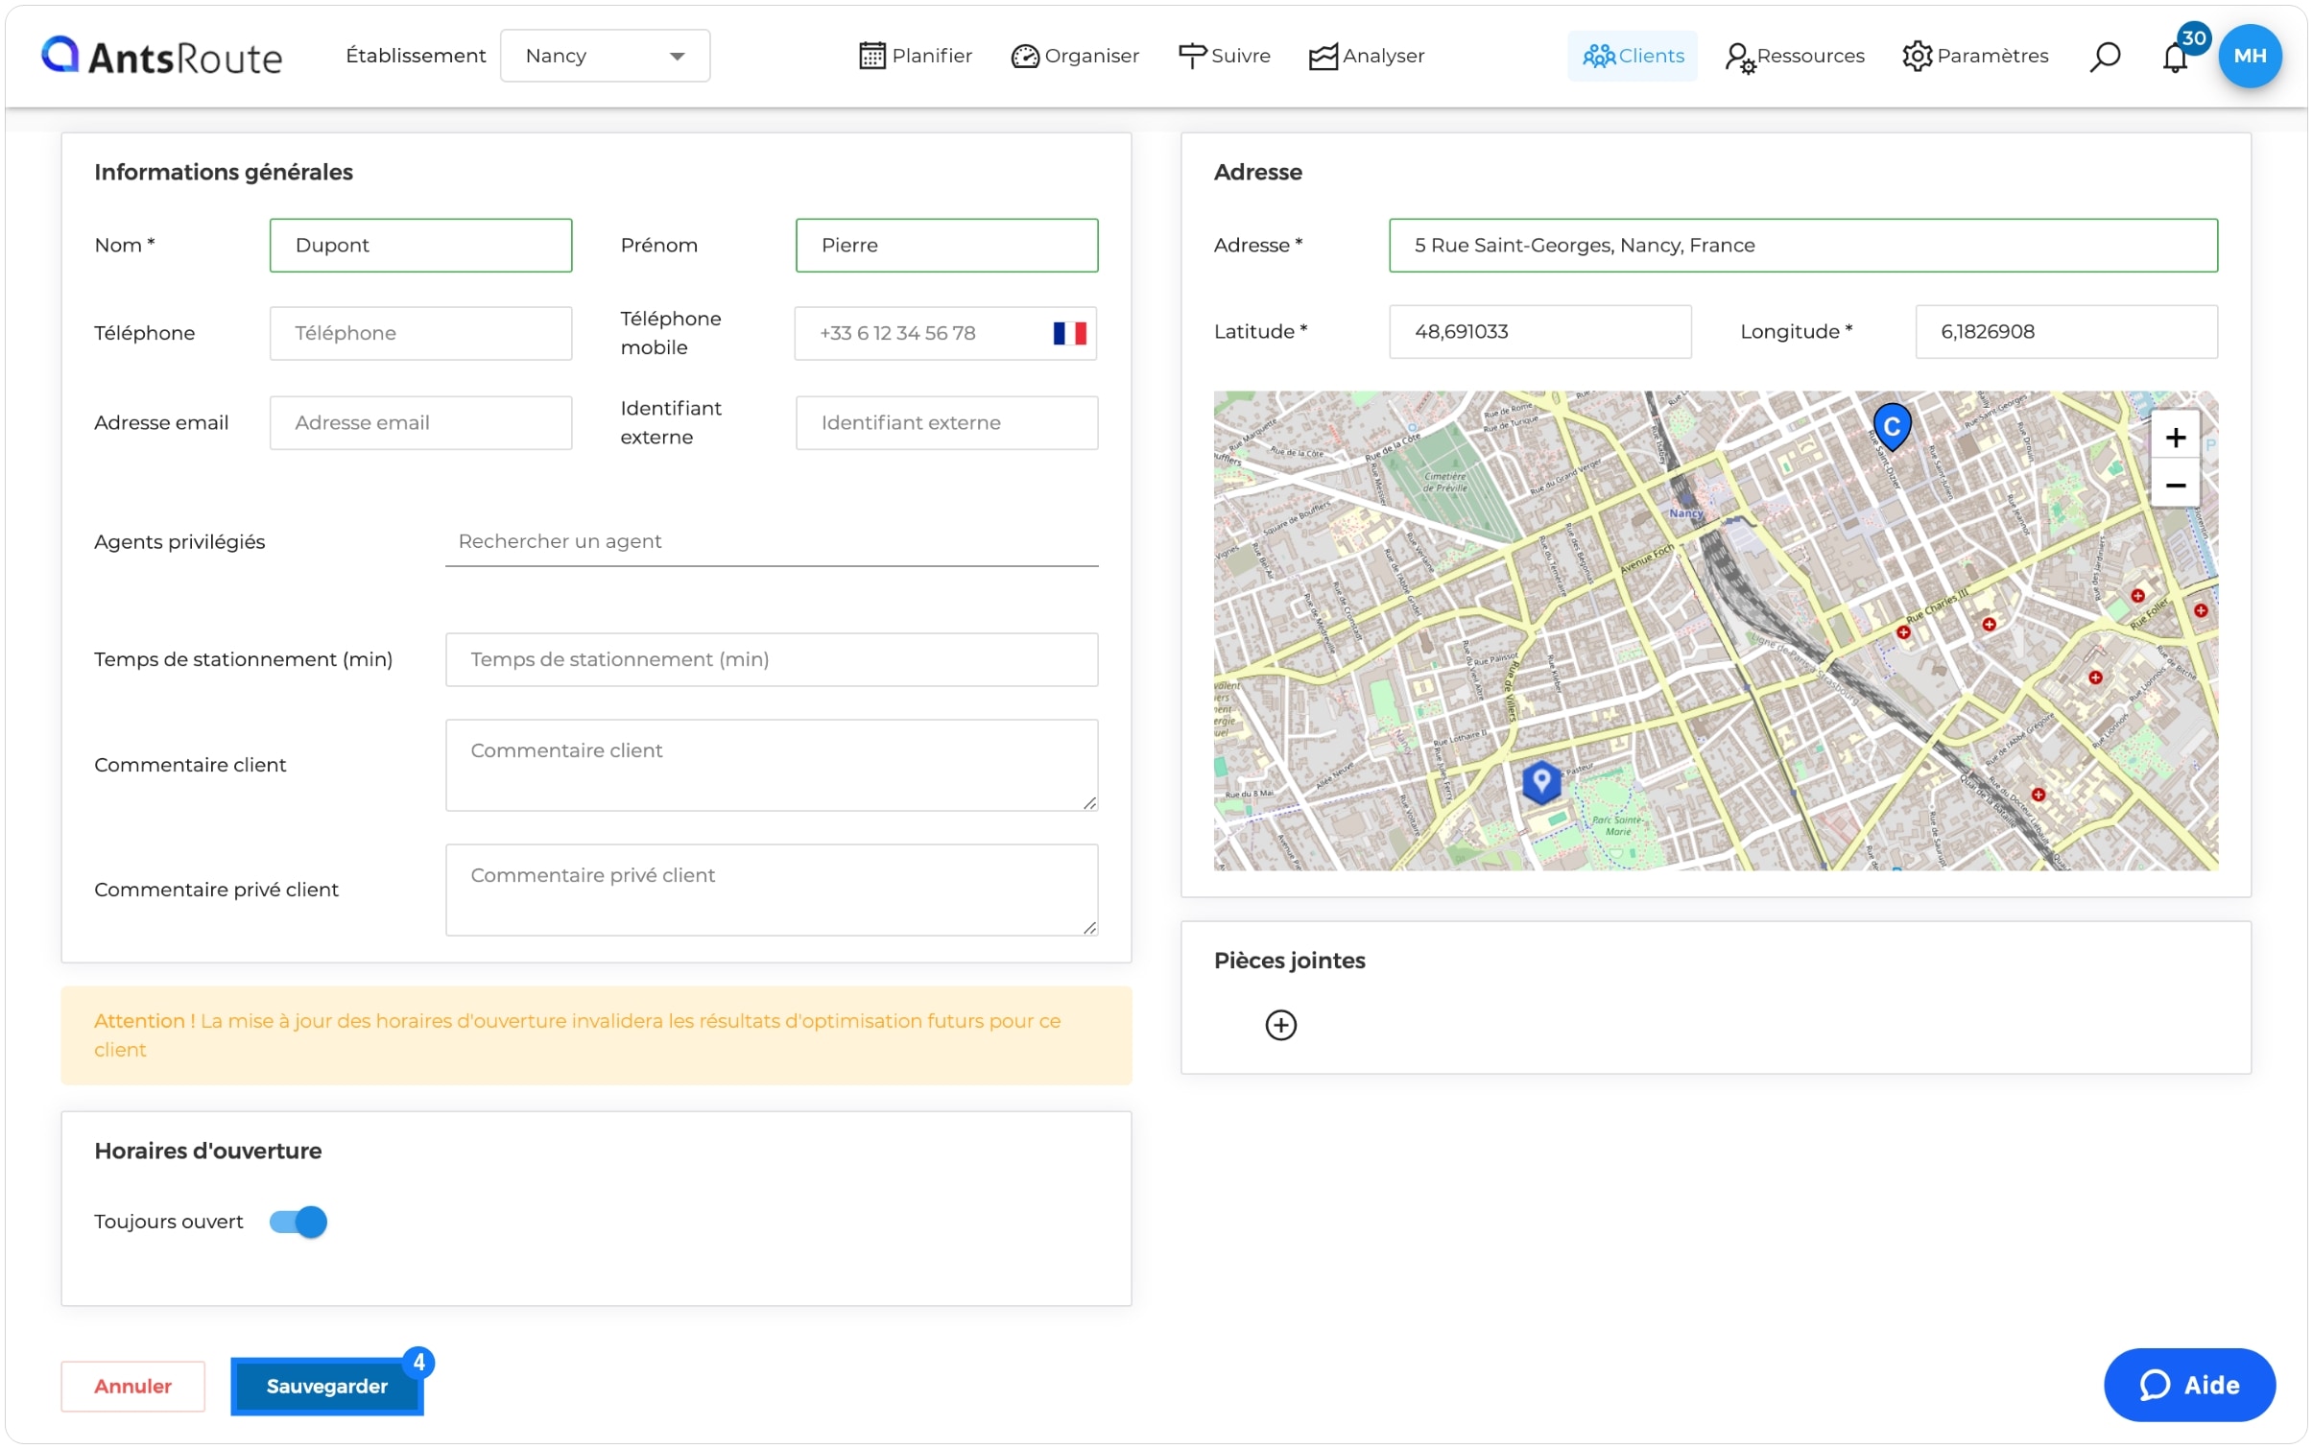Open the Ressources menu
Screen dimensions: 2313x1449
[1794, 56]
